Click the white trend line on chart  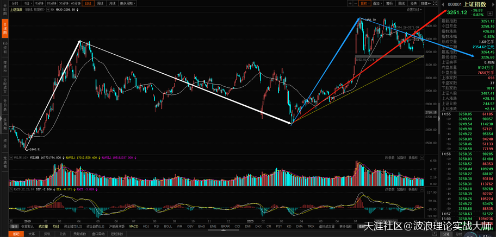coord(185,81)
